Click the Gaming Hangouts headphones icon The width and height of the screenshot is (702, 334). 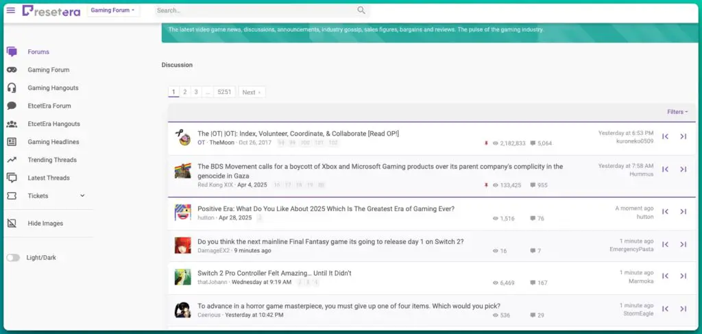pos(12,88)
